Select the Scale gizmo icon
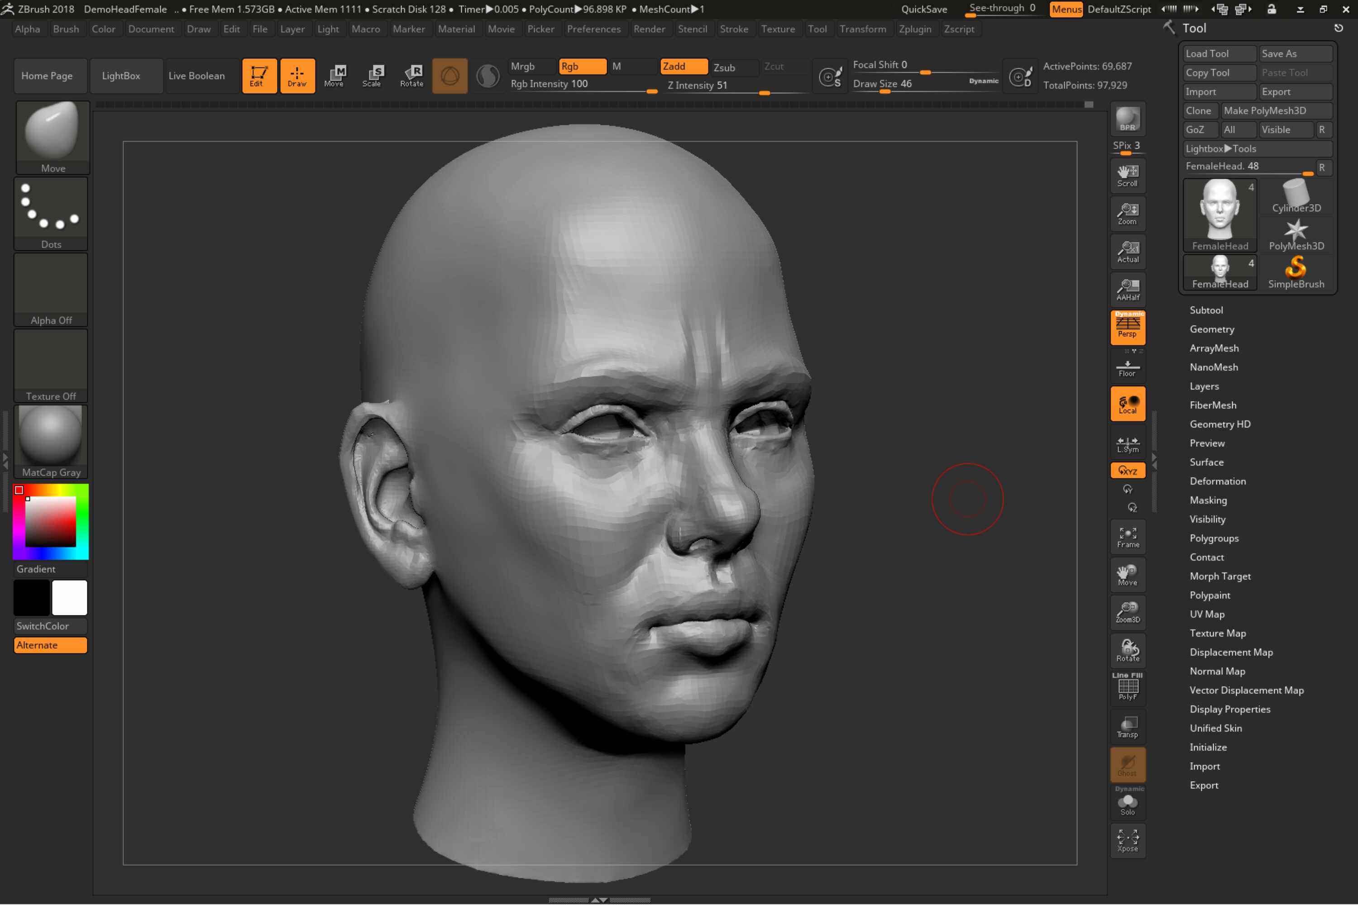The height and width of the screenshot is (905, 1358). click(x=372, y=76)
